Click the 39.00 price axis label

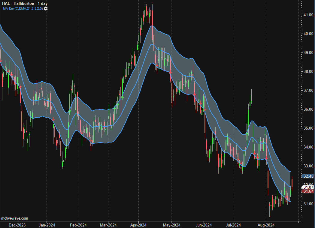click(308, 52)
